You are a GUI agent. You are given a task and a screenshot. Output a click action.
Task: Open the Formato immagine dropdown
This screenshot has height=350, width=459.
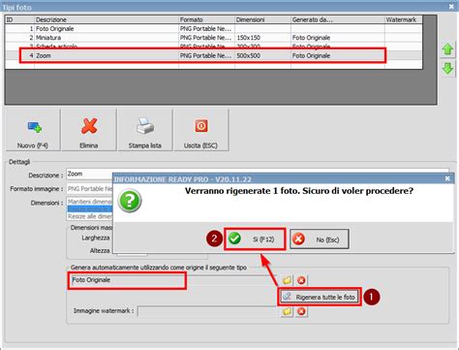click(x=89, y=189)
